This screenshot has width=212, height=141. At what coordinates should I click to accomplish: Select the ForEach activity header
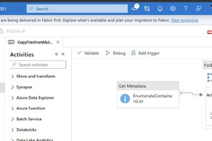click(x=207, y=65)
